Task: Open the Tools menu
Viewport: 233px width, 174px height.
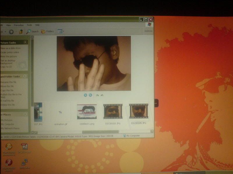Action: click(29, 25)
